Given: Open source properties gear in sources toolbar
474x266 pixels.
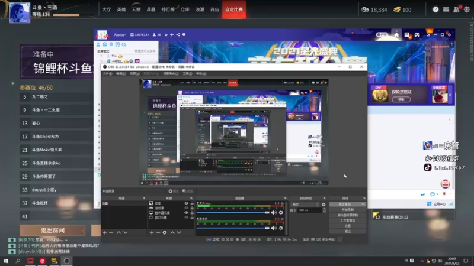Looking at the screenshot, I should coord(165,232).
